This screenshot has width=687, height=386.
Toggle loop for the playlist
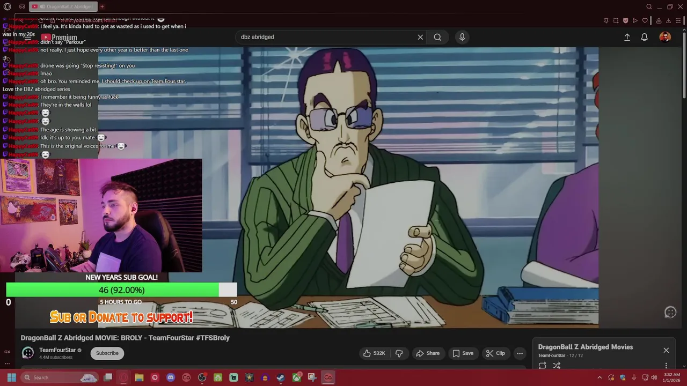[x=542, y=366]
